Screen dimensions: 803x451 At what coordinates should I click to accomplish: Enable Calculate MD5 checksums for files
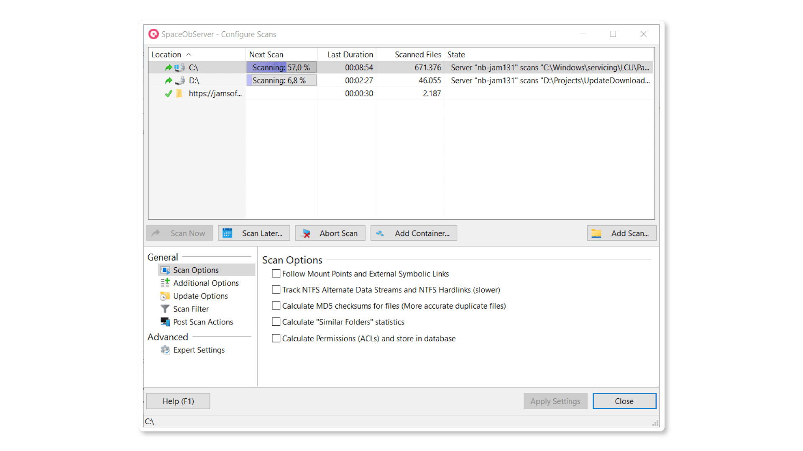coord(276,306)
